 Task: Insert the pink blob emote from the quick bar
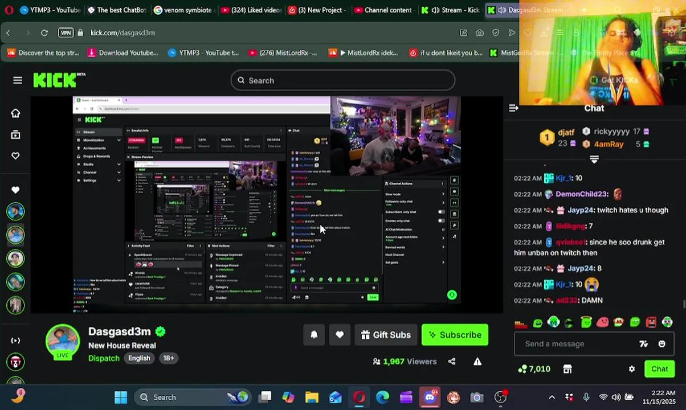tap(602, 323)
